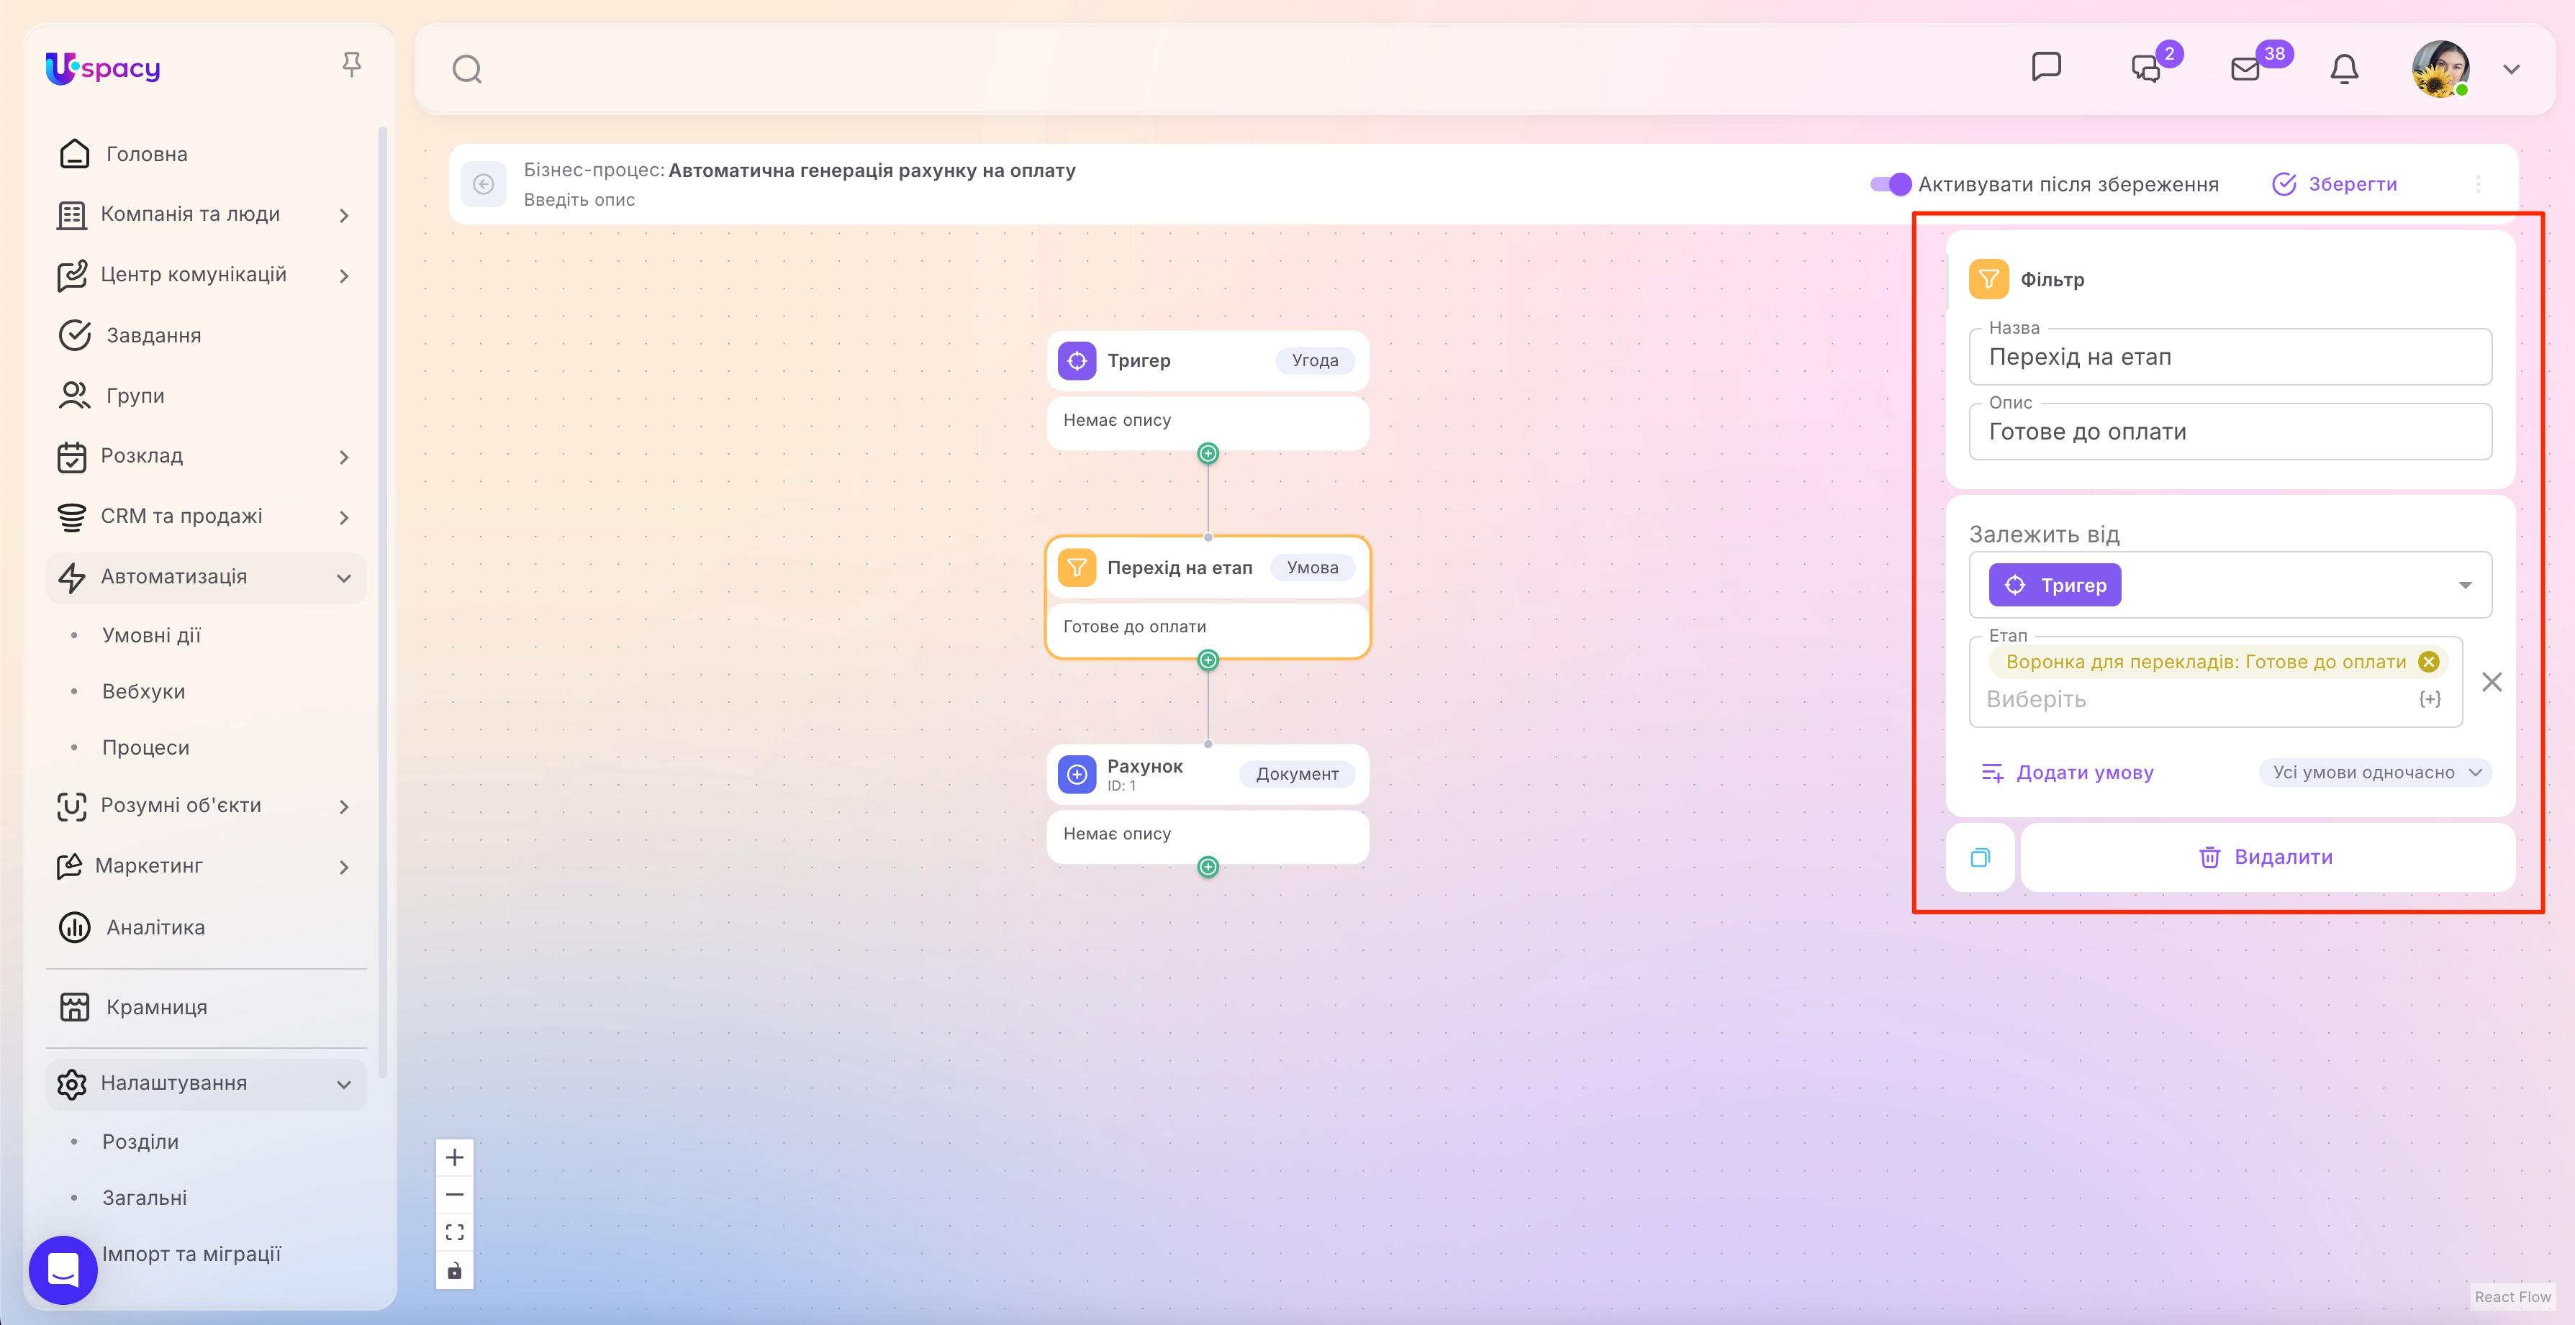
Task: Open Вебхуки in the sidebar
Action: pos(144,691)
